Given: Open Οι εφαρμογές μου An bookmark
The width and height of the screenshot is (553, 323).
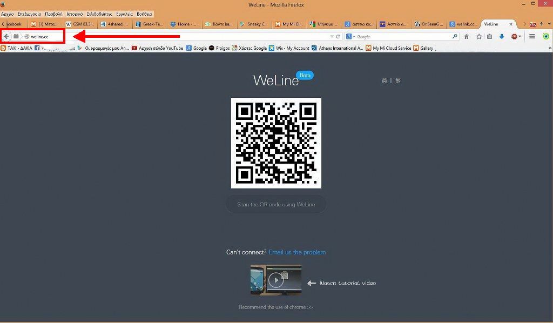Looking at the screenshot, I should point(103,48).
